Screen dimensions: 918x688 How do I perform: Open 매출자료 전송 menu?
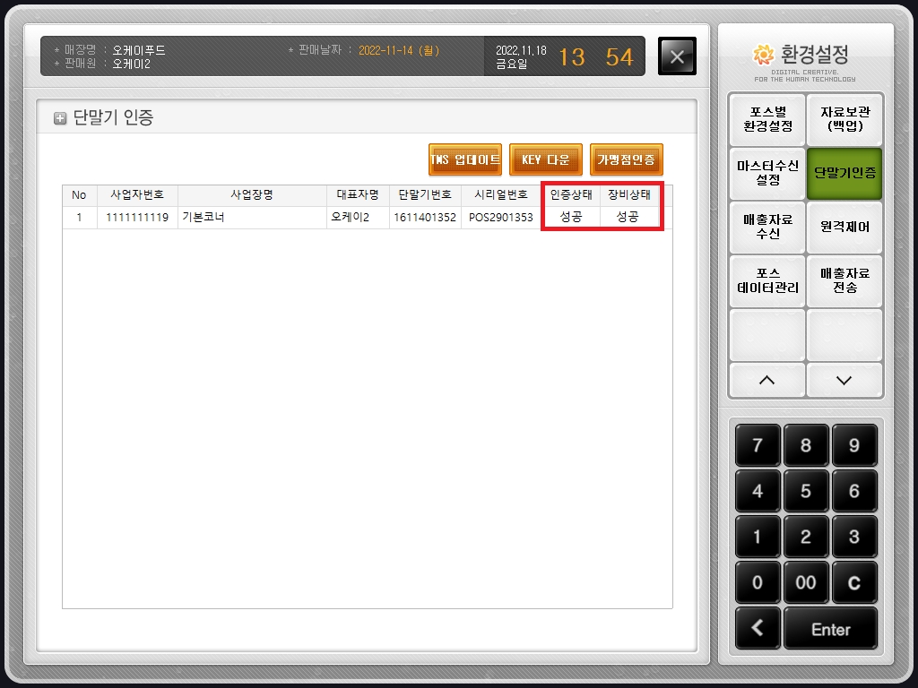(844, 280)
